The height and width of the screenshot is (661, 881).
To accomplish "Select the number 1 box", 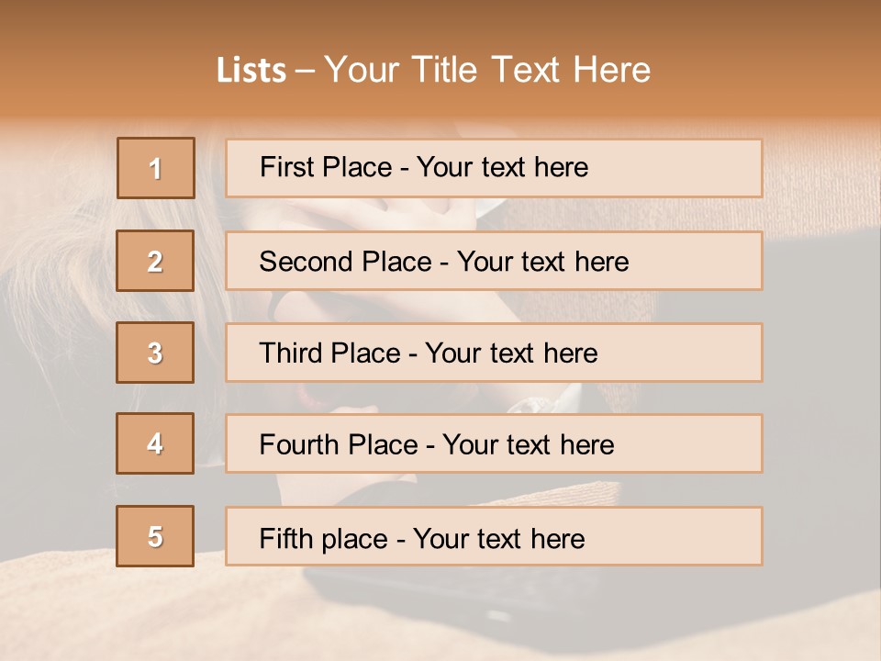I will [156, 168].
